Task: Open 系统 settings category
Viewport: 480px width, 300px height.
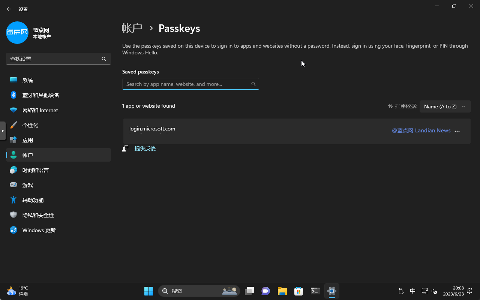Action: [x=58, y=80]
